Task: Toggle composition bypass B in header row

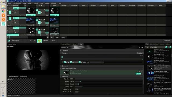Action: (x=10, y=5)
